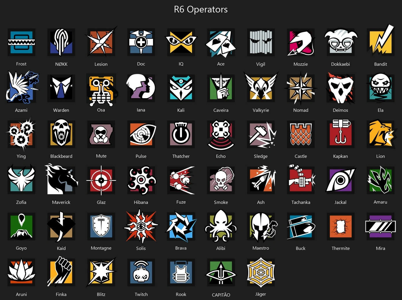The image size is (402, 300).
Task: Open the Jäger spider web icon
Action: click(261, 272)
